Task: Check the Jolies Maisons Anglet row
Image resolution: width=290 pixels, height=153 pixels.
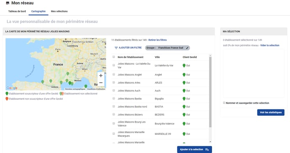Action: [113, 74]
